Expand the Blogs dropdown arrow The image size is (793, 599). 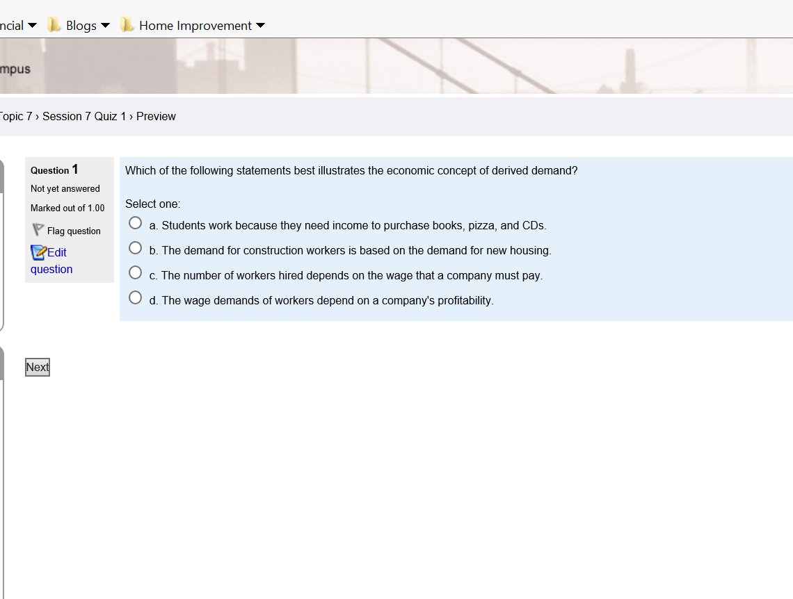coord(105,25)
